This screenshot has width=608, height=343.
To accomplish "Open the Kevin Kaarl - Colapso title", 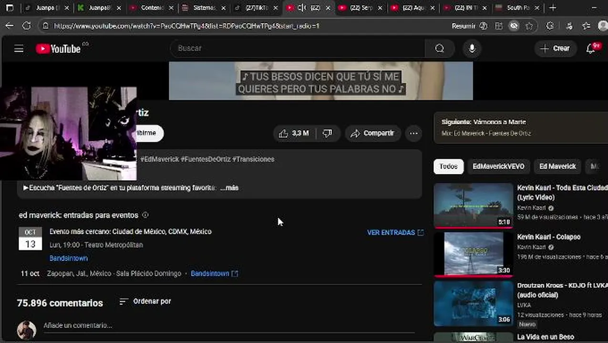I will 548,237.
